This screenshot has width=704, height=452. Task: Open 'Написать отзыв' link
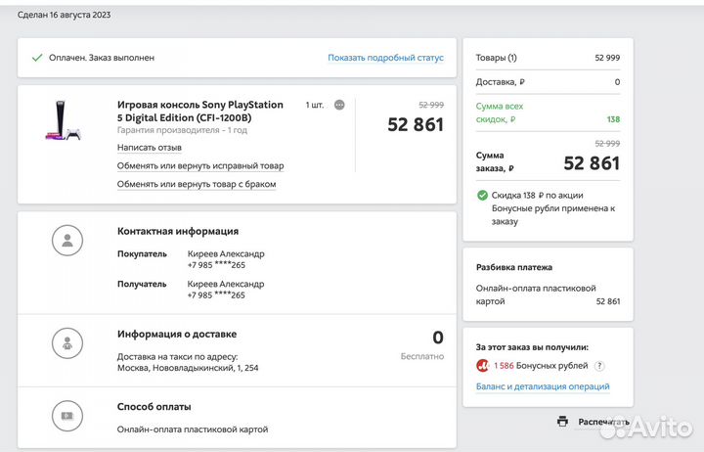pos(149,148)
